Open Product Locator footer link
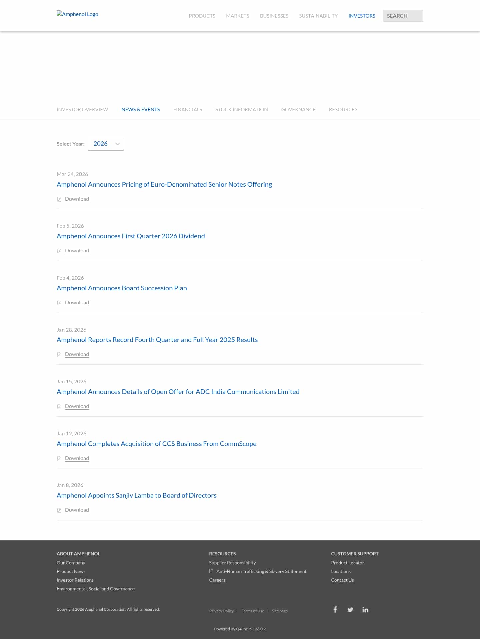This screenshot has width=480, height=639. [347, 563]
